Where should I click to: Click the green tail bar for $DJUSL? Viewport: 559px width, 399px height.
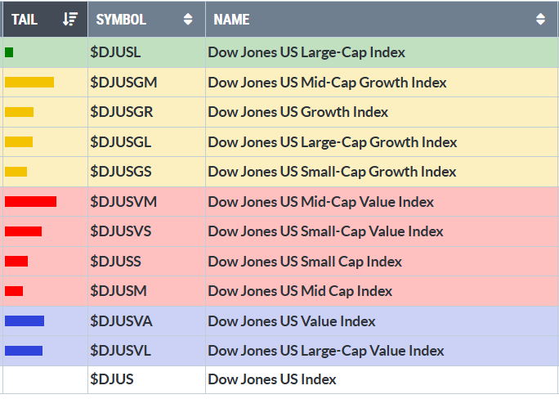pos(9,52)
